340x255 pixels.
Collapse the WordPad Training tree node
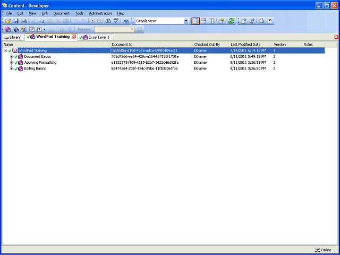[x=5, y=50]
